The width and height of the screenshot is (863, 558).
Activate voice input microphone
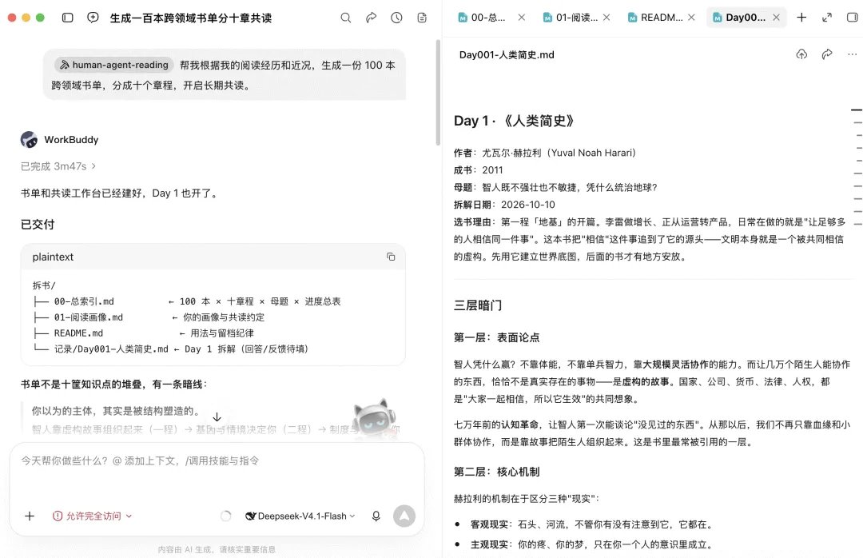pos(376,516)
